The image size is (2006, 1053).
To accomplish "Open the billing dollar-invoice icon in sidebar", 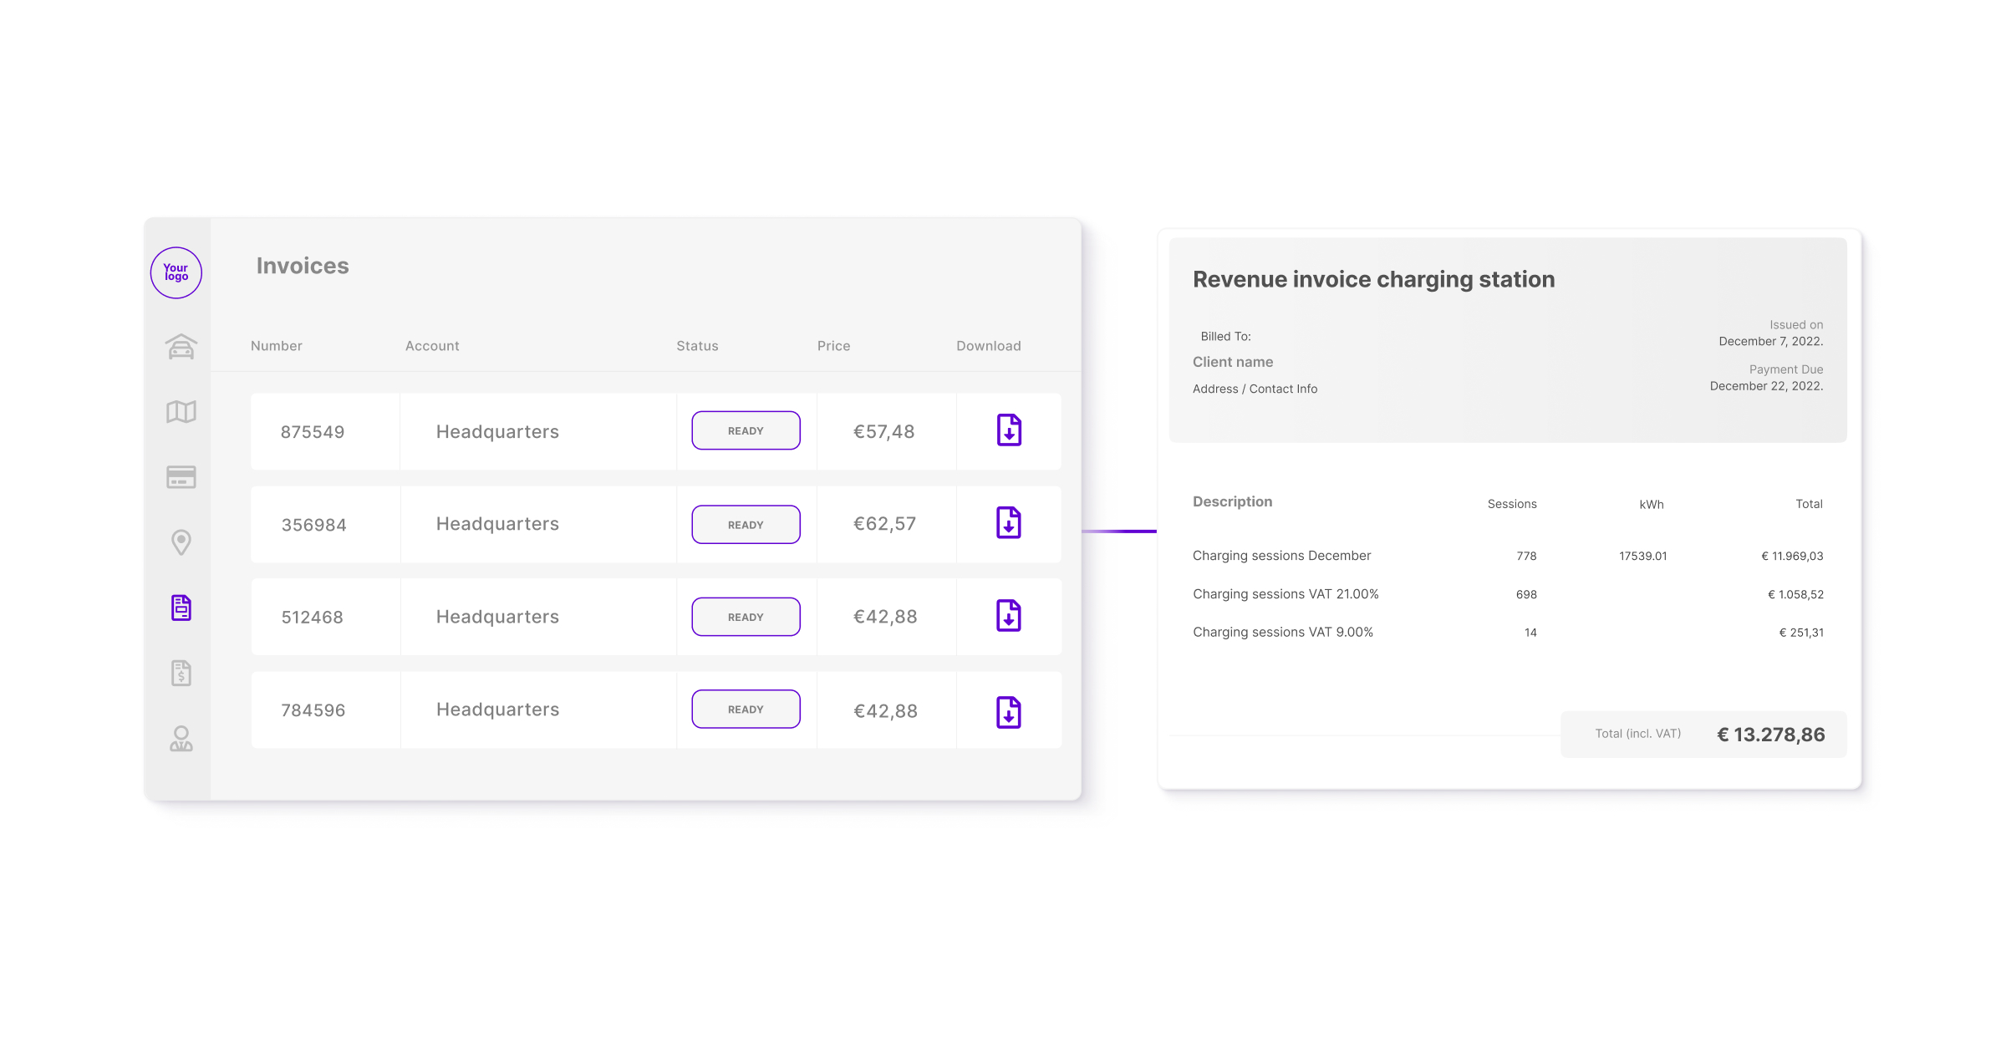I will (x=180, y=673).
